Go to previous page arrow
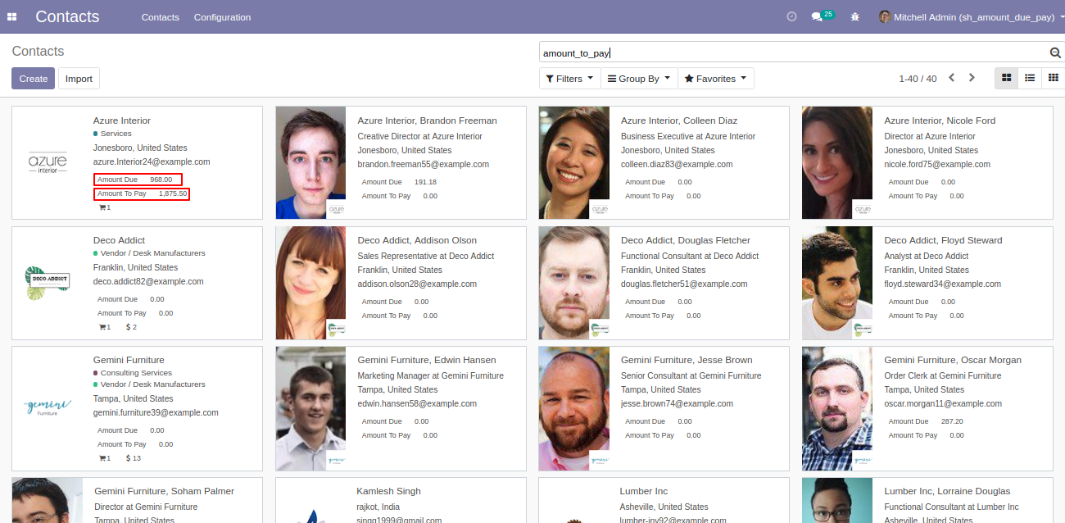 coord(951,78)
